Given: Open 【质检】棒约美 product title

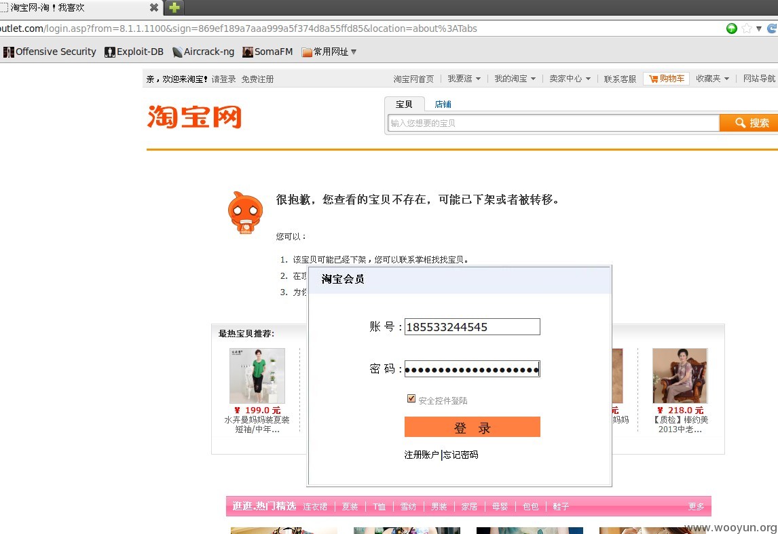Looking at the screenshot, I should (680, 425).
